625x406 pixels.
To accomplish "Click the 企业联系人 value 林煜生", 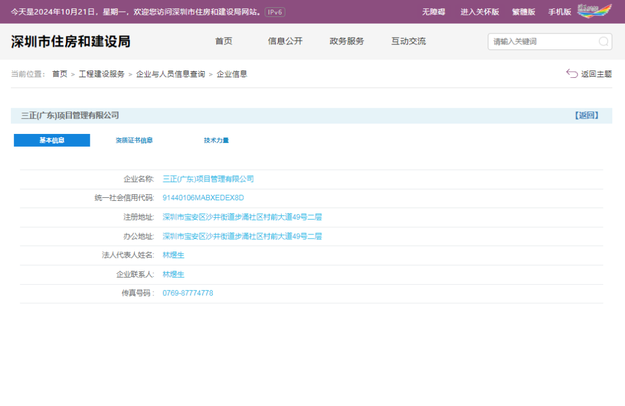I will pos(173,275).
